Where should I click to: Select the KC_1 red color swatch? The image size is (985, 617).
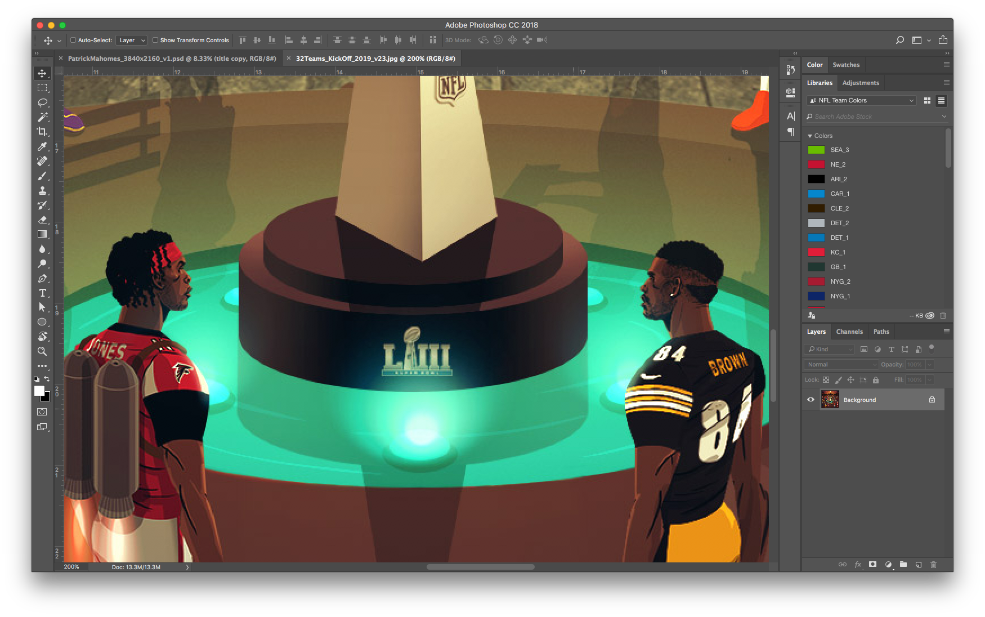click(x=816, y=252)
